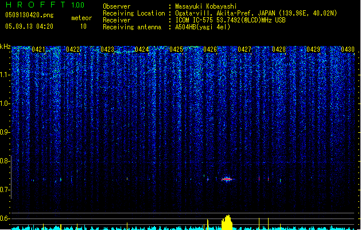Click the 'meteor' count label
Screen dimensions: 361x230
coord(81,18)
